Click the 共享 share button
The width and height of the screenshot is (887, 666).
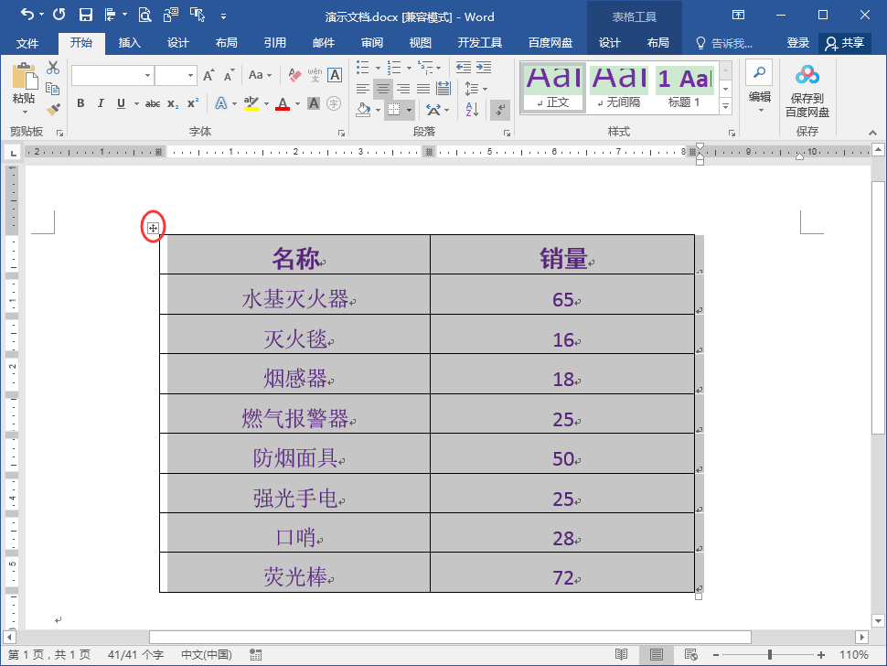pos(845,43)
